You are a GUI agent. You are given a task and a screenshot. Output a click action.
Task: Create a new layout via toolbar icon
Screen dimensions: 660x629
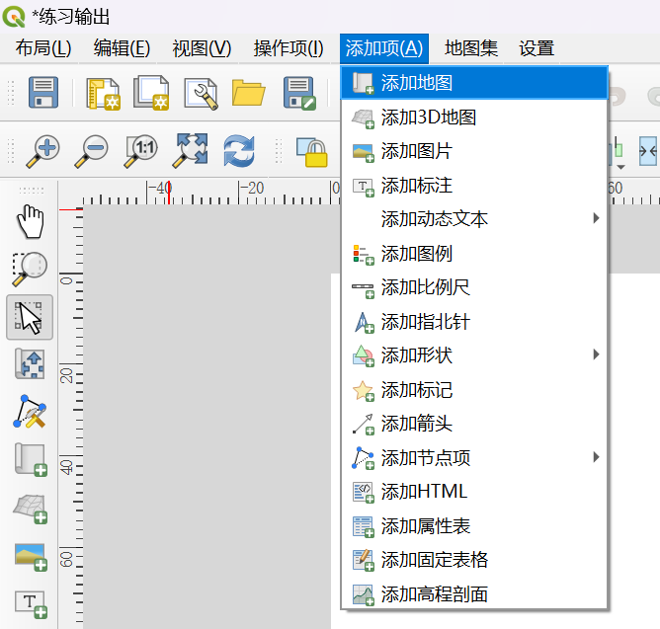[103, 93]
